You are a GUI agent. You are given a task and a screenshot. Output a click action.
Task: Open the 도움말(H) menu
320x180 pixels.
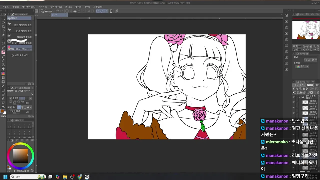click(98, 7)
